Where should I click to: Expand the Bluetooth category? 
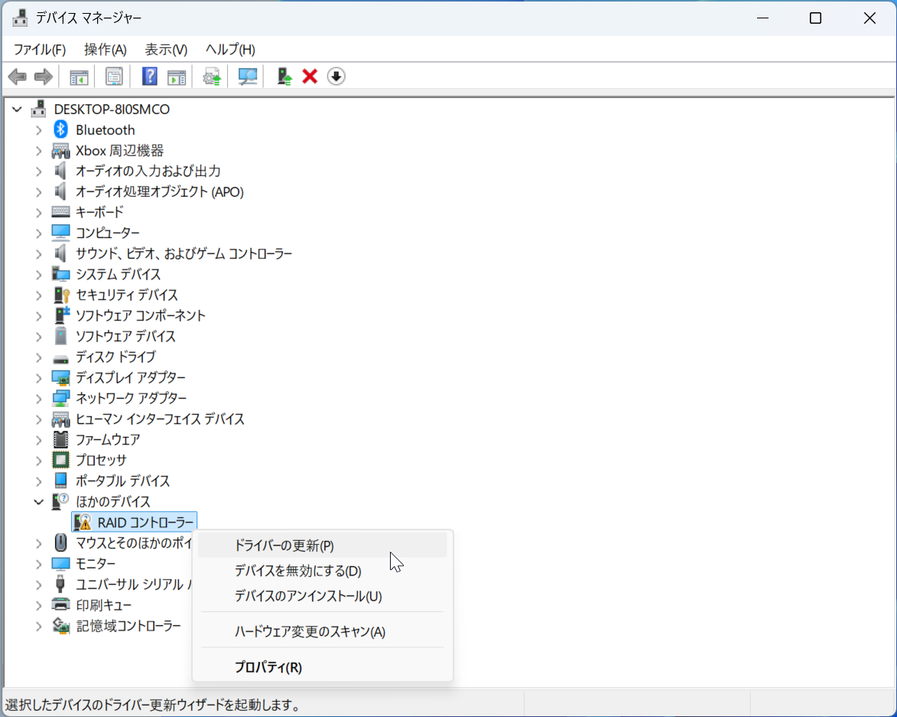coord(38,130)
